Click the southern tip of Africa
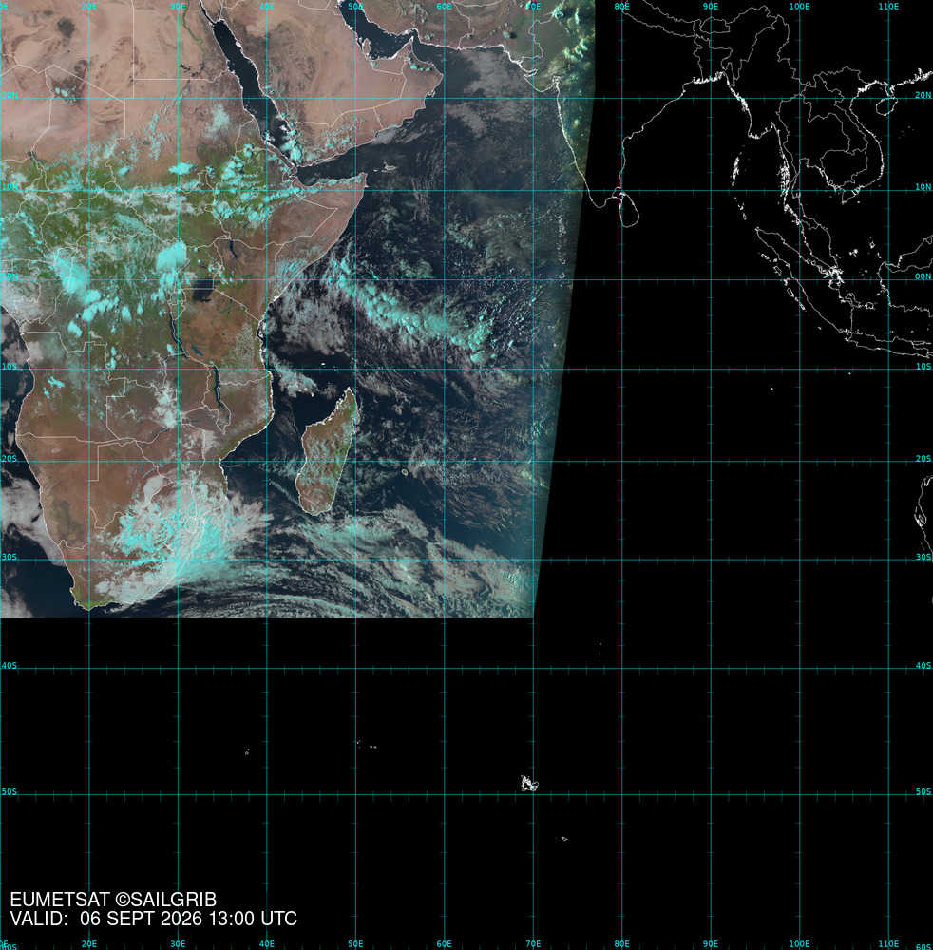The height and width of the screenshot is (950, 933). click(x=89, y=606)
